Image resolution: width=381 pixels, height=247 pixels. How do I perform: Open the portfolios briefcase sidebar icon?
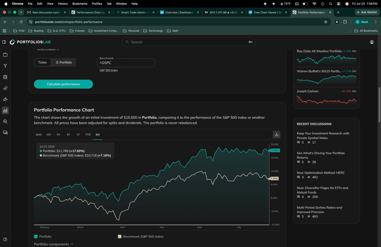click(5, 55)
